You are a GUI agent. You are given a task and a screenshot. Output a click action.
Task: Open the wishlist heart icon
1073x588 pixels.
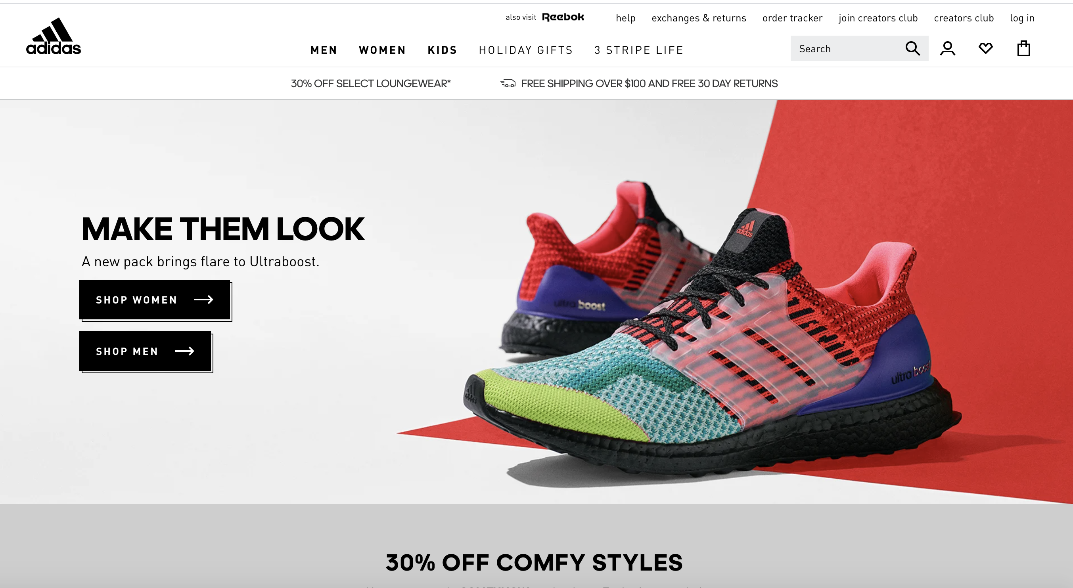[985, 48]
